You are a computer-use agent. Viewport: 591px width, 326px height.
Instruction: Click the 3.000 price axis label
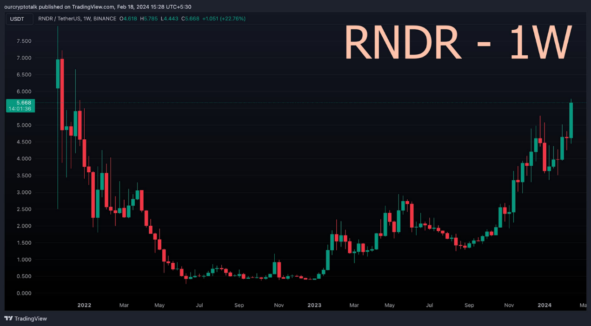(x=24, y=192)
